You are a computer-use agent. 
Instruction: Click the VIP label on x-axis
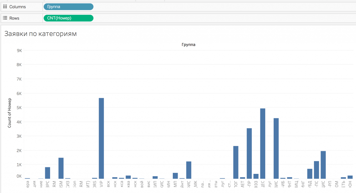click(102, 184)
